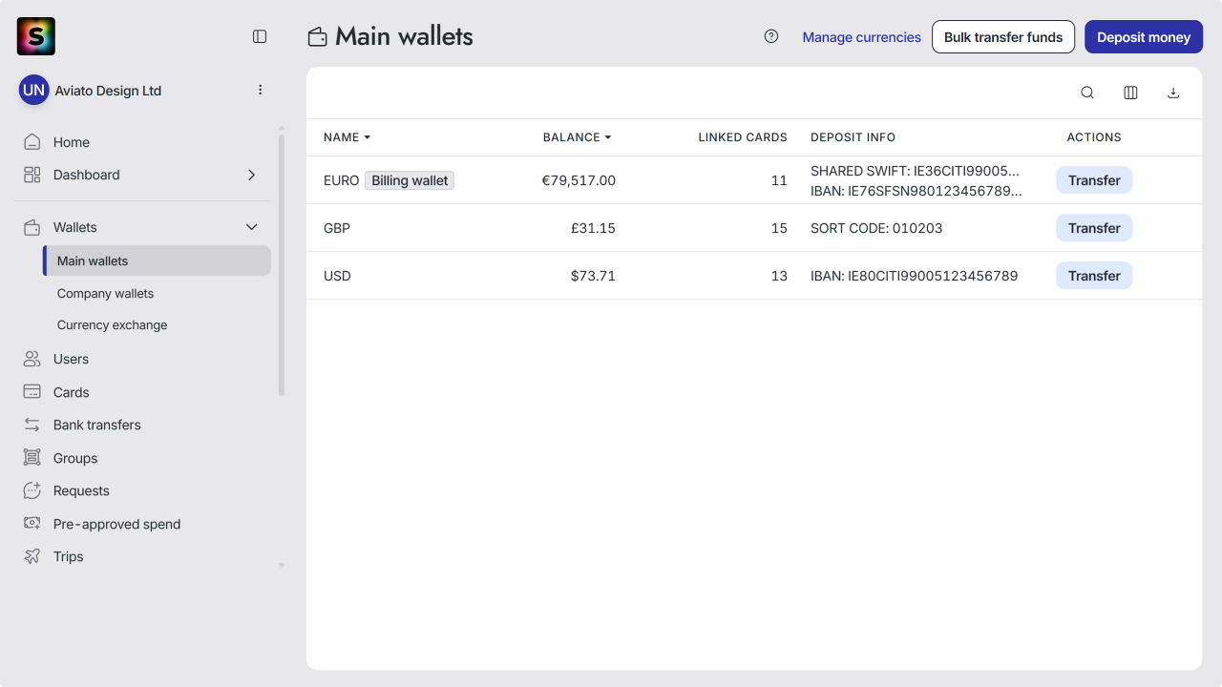Click the sidebar scroll down arrow
The width and height of the screenshot is (1222, 687).
[281, 565]
